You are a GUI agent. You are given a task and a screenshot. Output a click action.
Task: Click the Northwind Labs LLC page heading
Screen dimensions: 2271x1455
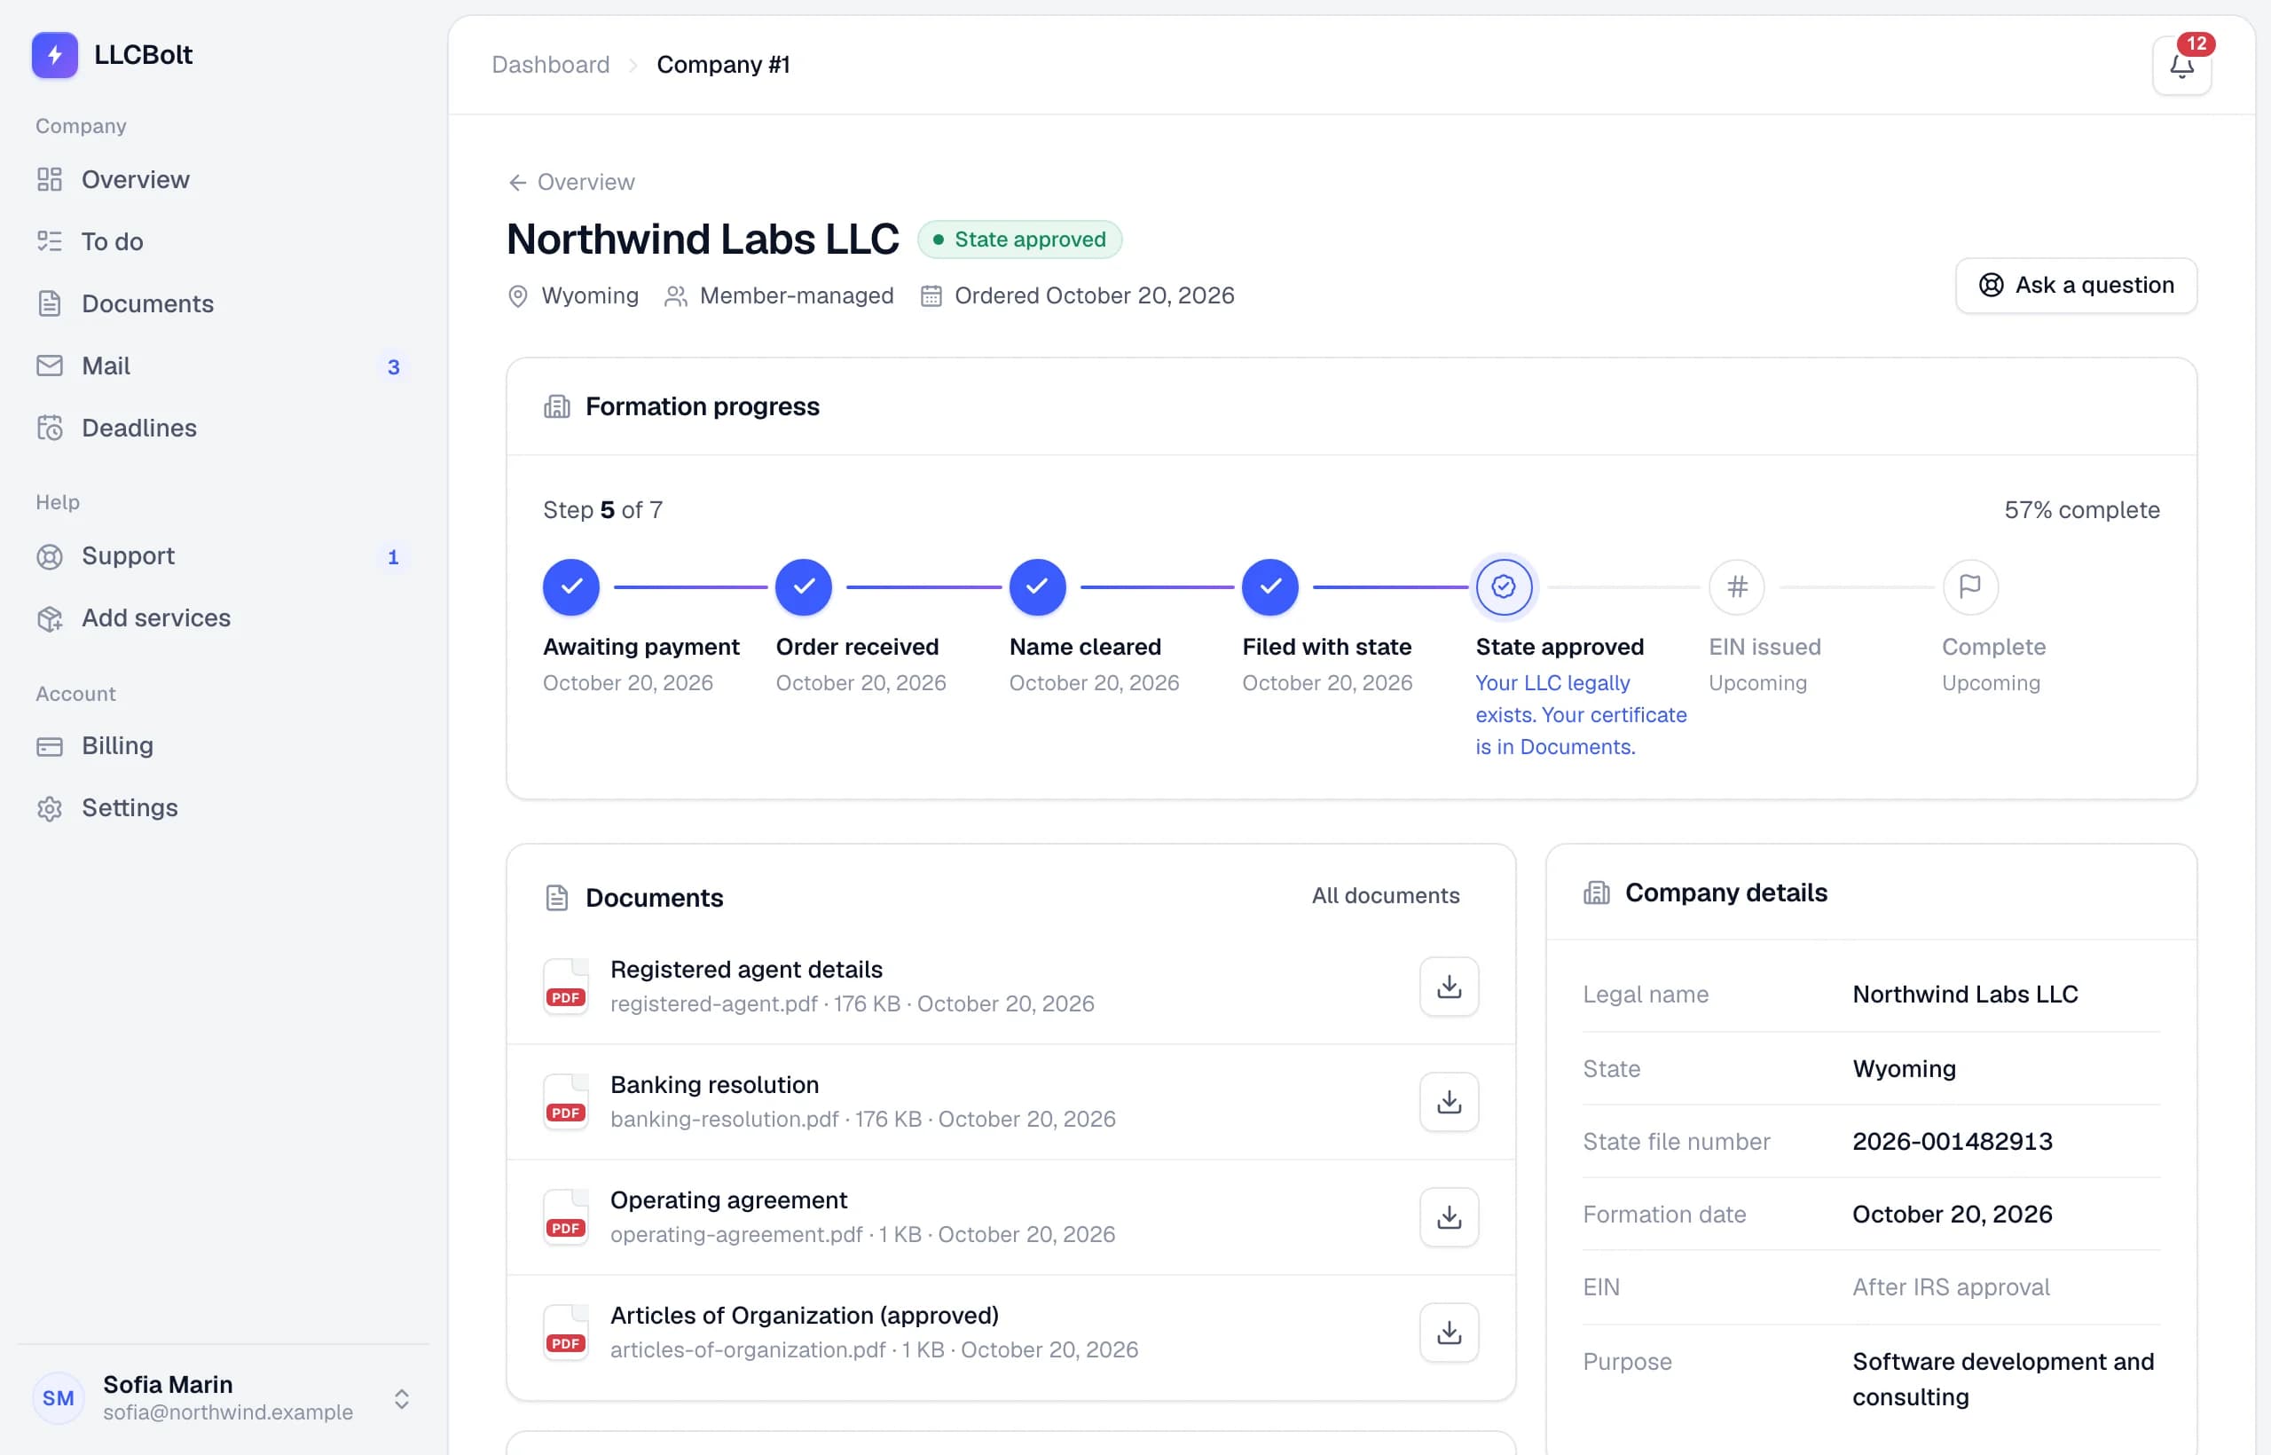coord(703,239)
